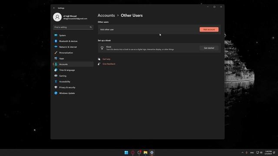Click the account email address text

[75, 19]
